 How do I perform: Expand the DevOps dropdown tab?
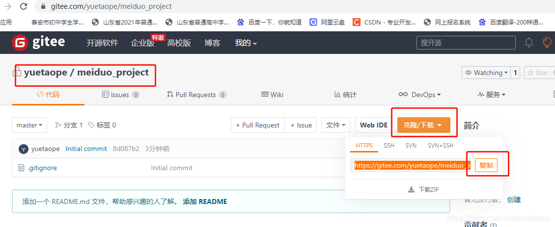[x=420, y=95]
